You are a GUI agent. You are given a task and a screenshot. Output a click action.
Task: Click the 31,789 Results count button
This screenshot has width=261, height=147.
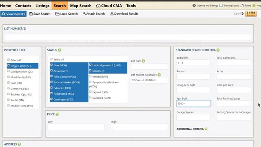[x=251, y=13]
